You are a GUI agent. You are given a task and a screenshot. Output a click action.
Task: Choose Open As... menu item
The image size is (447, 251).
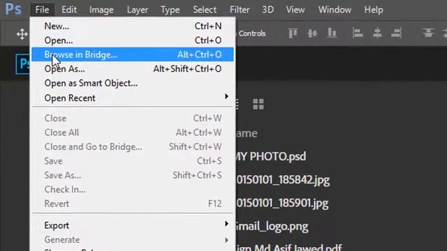pos(133,69)
